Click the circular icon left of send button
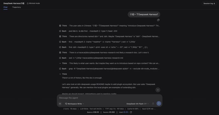Viewport: 219px width, 115px height. (x=153, y=104)
